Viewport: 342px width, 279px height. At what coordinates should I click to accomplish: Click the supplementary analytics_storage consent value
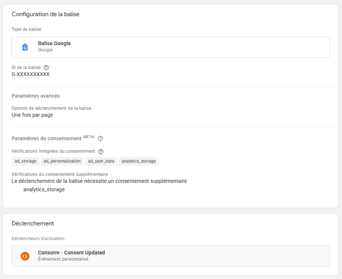tap(44, 189)
